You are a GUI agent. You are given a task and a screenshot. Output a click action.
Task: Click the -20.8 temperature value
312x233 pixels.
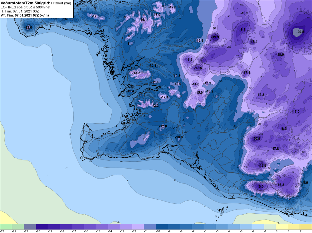(x=256, y=139)
